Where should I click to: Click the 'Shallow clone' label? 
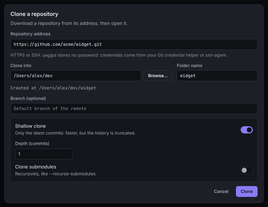(x=30, y=126)
